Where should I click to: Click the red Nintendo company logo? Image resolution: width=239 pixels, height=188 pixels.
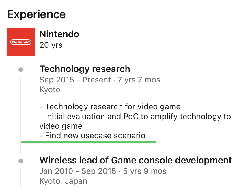pyautogui.click(x=21, y=42)
